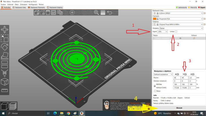Open the Světové souřadnice coordinates dropdown
This screenshot has width=206, height=116.
[163, 74]
